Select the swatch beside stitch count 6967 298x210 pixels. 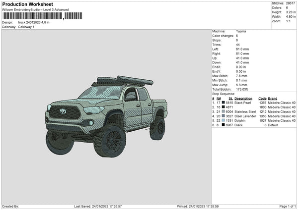(223, 125)
